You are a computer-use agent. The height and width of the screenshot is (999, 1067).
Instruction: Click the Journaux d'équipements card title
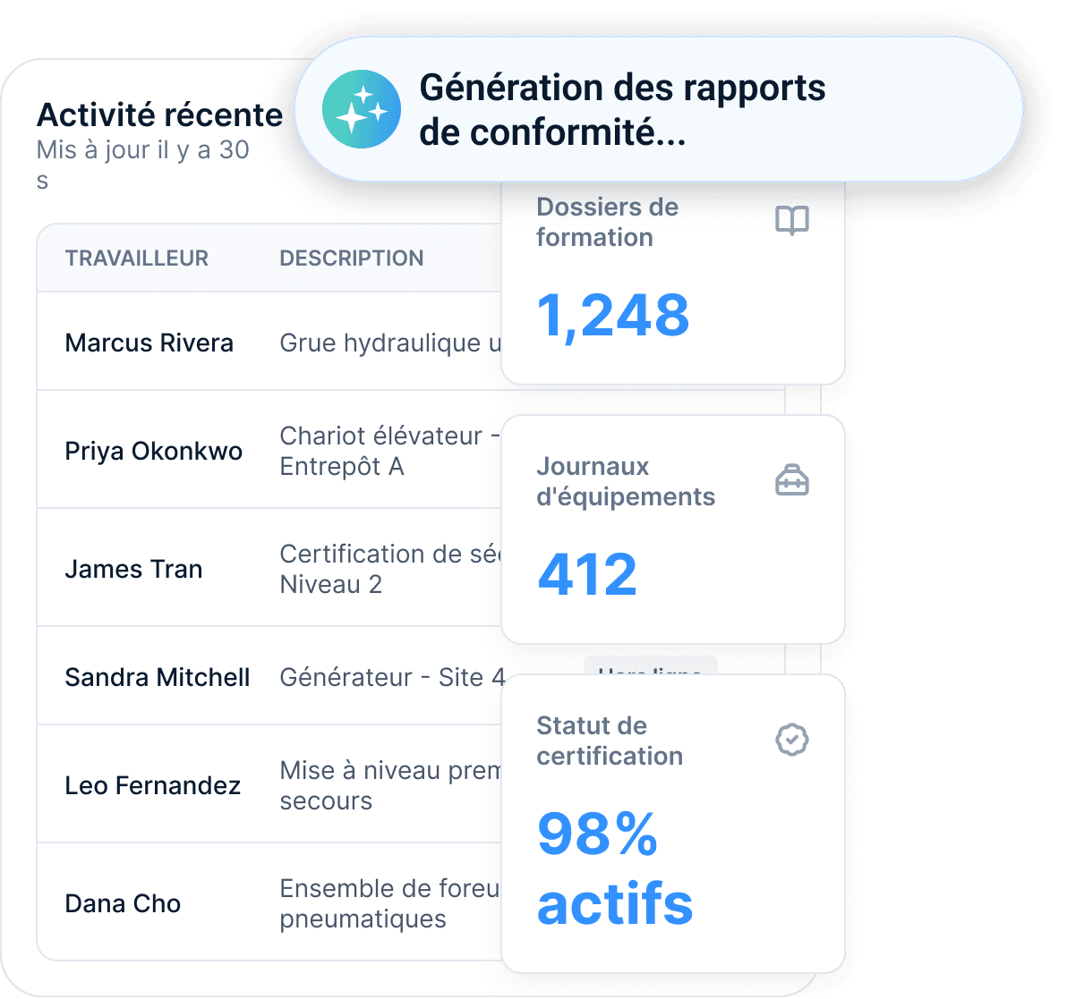(x=626, y=481)
